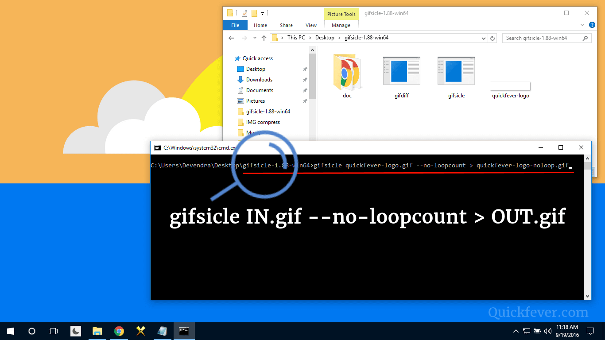
Task: Click the Back arrow in File Explorer
Action: (x=231, y=38)
